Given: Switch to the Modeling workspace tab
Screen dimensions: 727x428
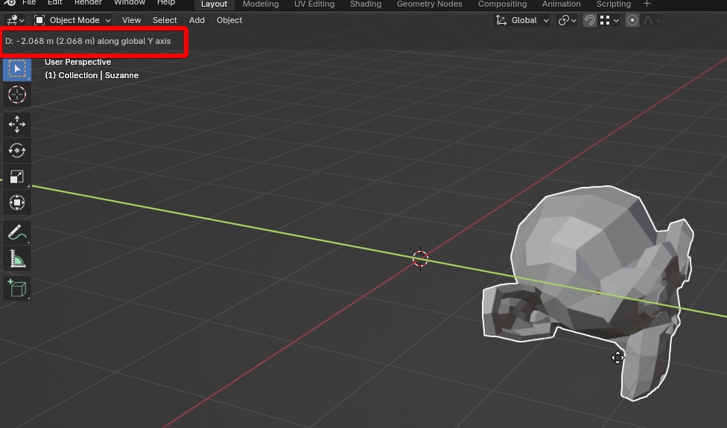Looking at the screenshot, I should coord(261,4).
